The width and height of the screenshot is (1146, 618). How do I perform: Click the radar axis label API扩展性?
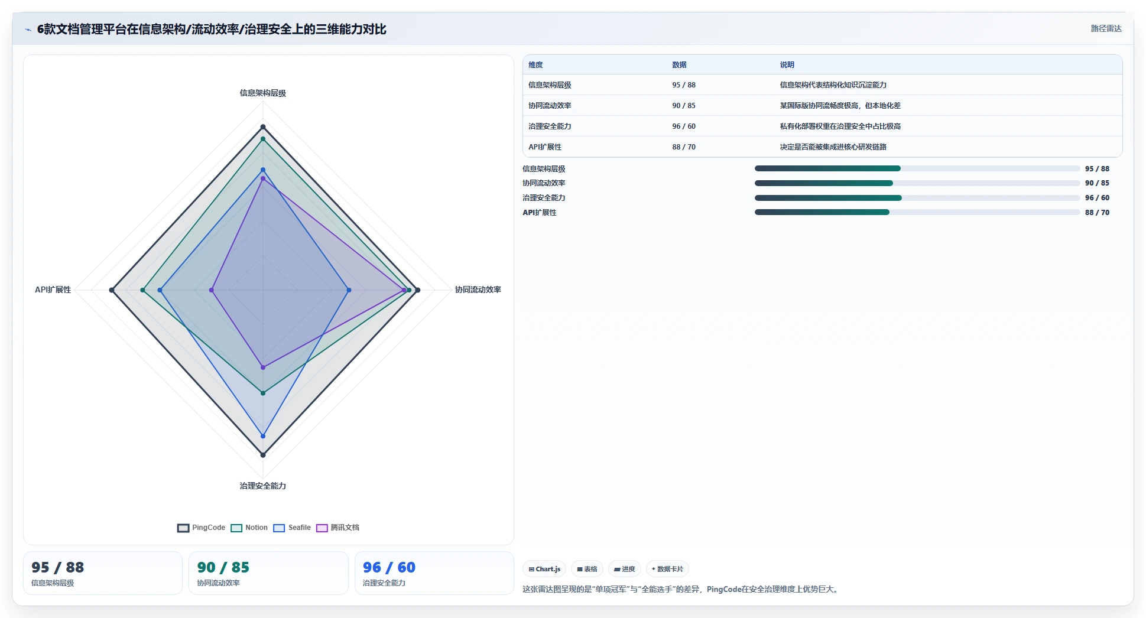[53, 290]
